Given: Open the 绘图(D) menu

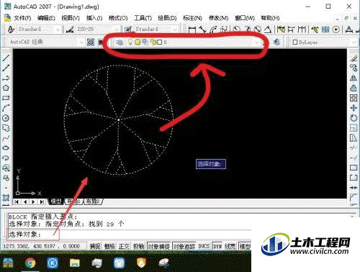Looking at the screenshot, I should tap(167, 18).
